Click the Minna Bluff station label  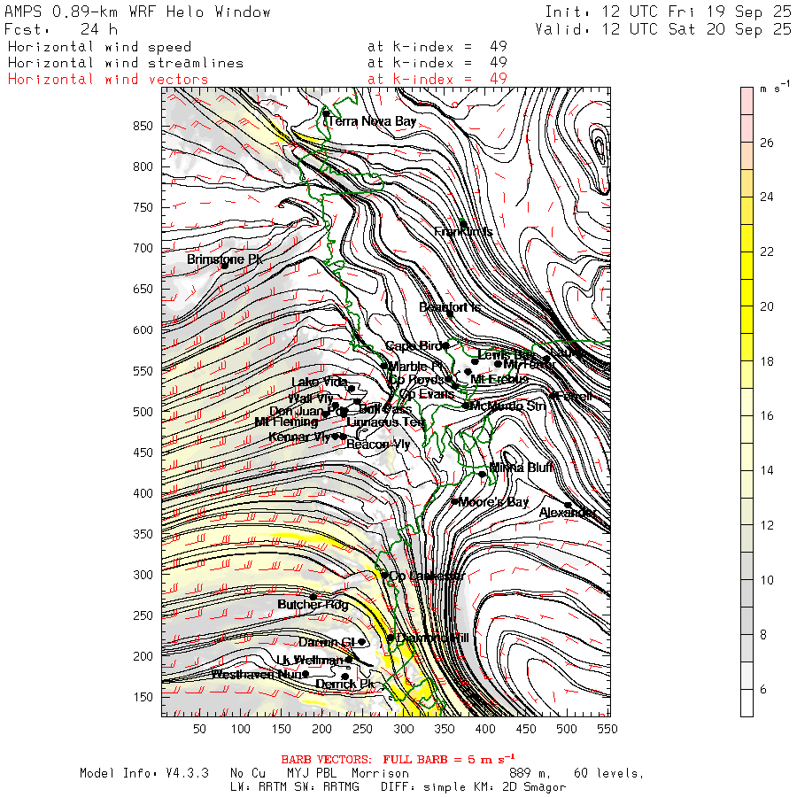coord(521,467)
